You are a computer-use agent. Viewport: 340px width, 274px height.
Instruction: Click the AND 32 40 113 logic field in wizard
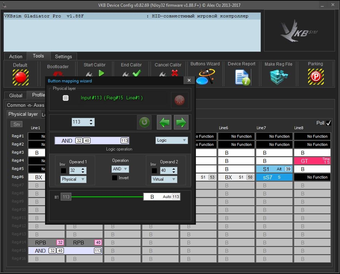click(x=92, y=141)
